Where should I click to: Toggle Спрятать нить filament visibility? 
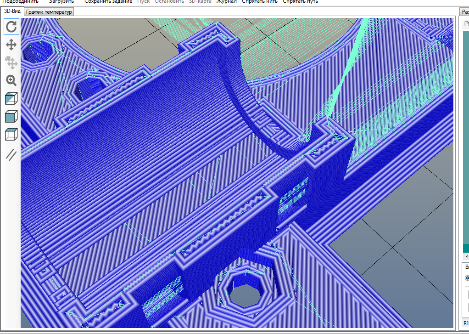coord(260,1)
